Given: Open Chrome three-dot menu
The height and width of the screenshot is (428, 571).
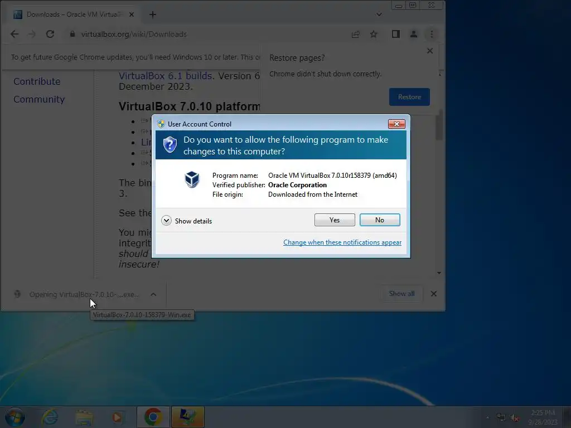Looking at the screenshot, I should [432, 34].
